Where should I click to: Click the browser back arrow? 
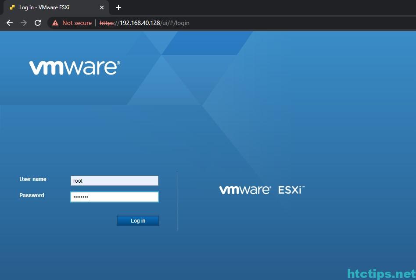(x=10, y=23)
